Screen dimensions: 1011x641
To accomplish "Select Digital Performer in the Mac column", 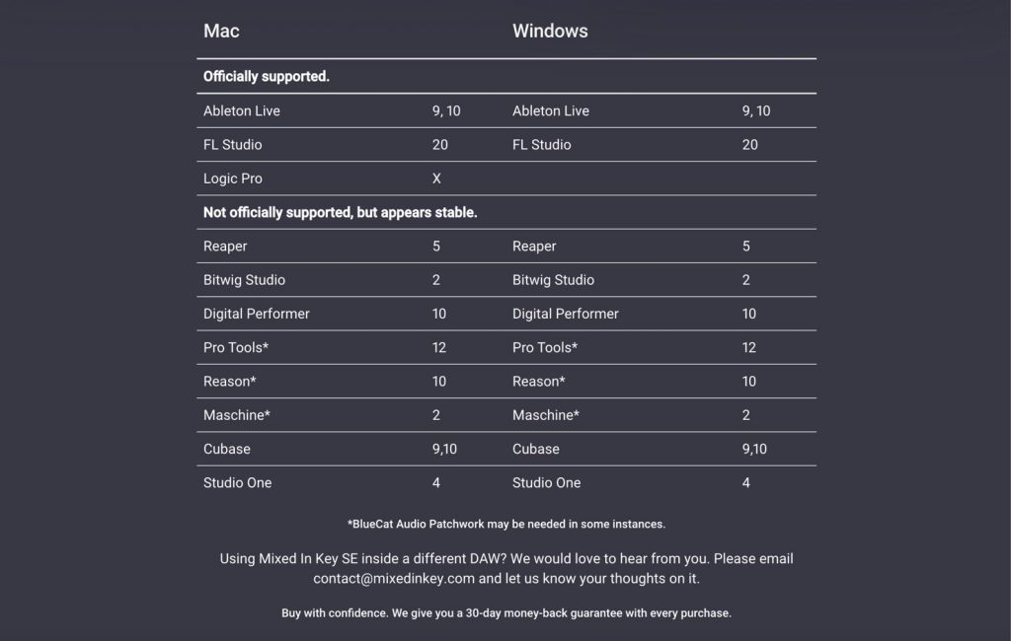I will 257,314.
